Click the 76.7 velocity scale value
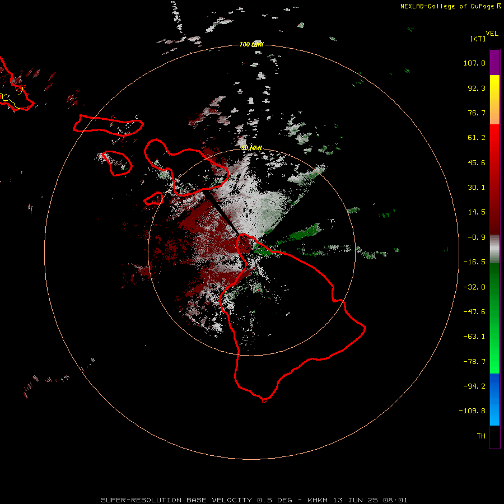The image size is (504, 504). 477,113
